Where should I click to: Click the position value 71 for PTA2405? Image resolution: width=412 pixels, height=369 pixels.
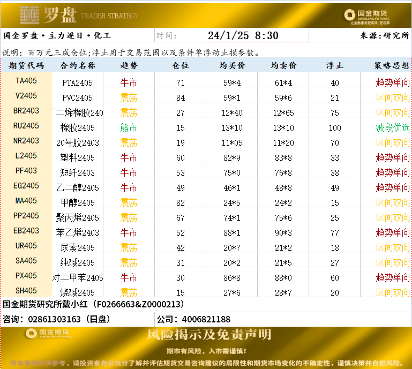tap(180, 82)
